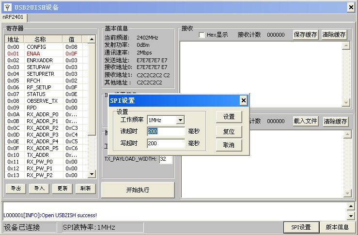Select the ENRXADDR register row
Image resolution: width=358 pixels, height=235 pixels.
click(46, 60)
